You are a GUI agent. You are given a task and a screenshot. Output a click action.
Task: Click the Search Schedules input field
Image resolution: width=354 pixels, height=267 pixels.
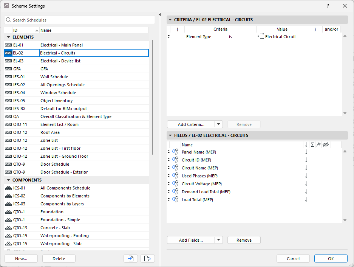pos(80,20)
